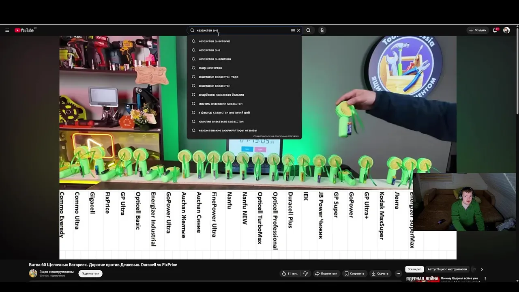Image resolution: width=519 pixels, height=292 pixels.
Task: Start voice search with the microphone icon
Action: click(x=322, y=30)
